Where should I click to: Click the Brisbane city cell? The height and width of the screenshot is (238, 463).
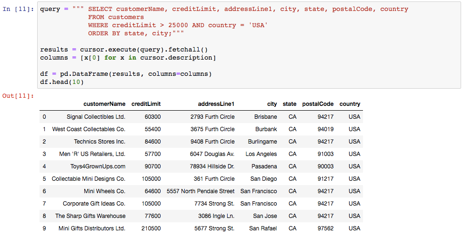click(x=265, y=117)
